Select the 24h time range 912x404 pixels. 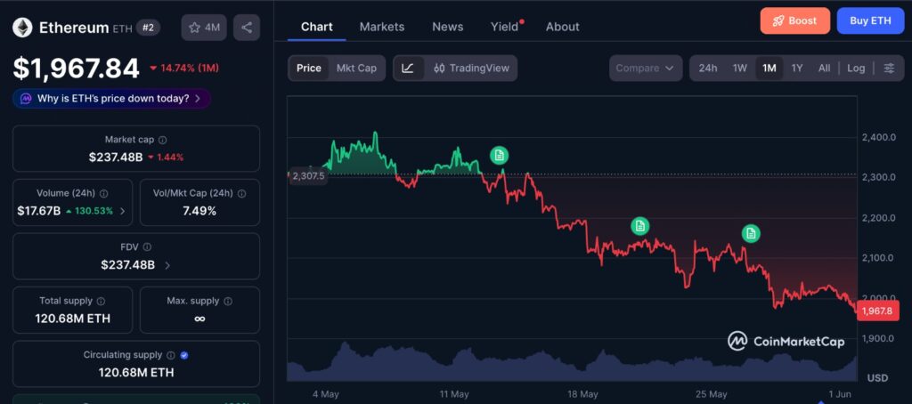708,68
